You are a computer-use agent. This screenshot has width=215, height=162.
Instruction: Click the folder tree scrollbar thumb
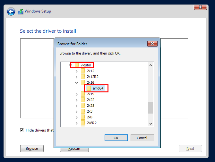click(x=151, y=108)
